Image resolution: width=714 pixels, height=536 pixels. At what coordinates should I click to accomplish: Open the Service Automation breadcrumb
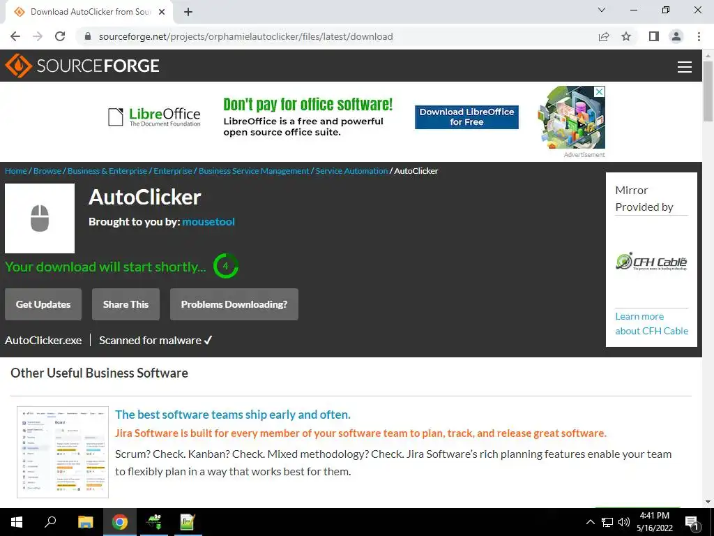(351, 171)
